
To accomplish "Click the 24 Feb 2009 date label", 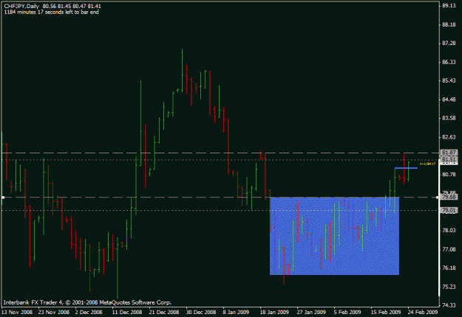I will tap(423, 312).
